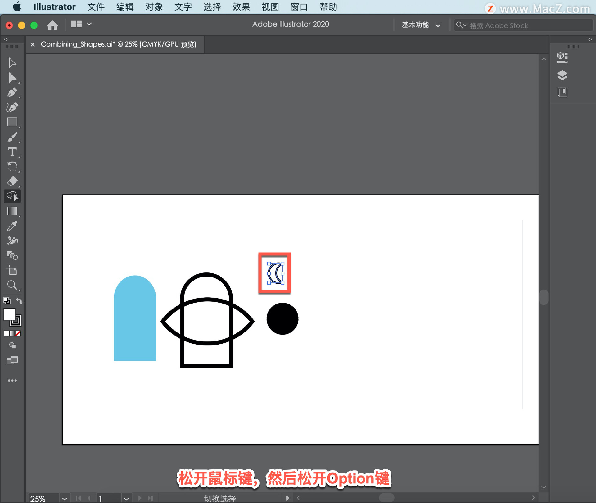Open the Layers panel icon
This screenshot has height=503, width=596.
(562, 75)
